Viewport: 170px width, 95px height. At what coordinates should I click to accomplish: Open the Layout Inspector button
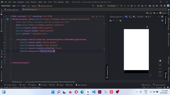159,85
